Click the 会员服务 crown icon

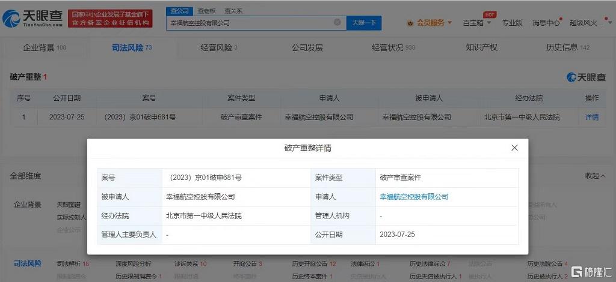(x=411, y=23)
